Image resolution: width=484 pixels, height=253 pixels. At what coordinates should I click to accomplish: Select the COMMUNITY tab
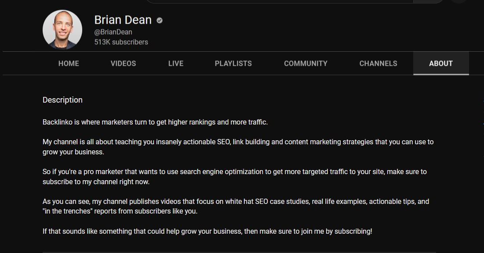306,64
